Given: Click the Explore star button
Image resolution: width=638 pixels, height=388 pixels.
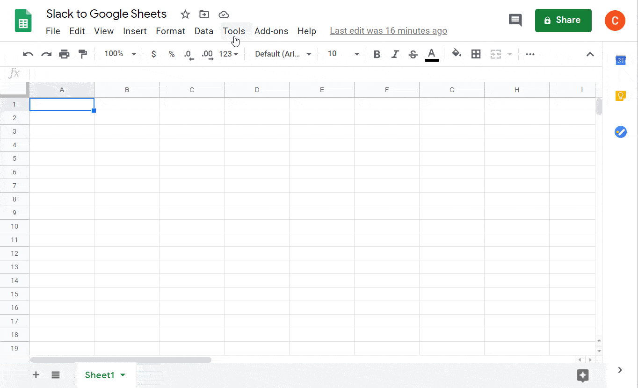Looking at the screenshot, I should click(x=582, y=375).
